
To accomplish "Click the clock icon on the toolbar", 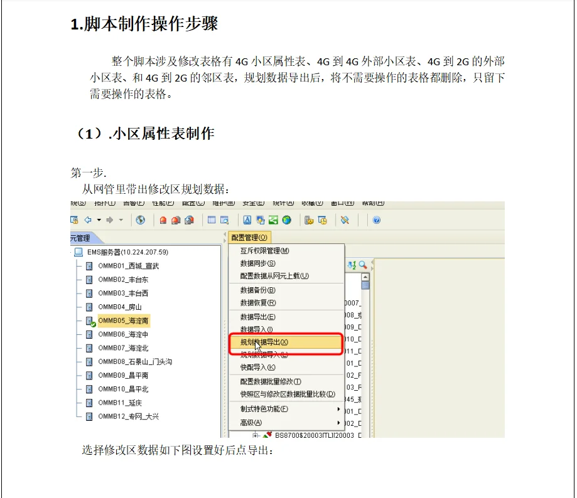I will 323,220.
